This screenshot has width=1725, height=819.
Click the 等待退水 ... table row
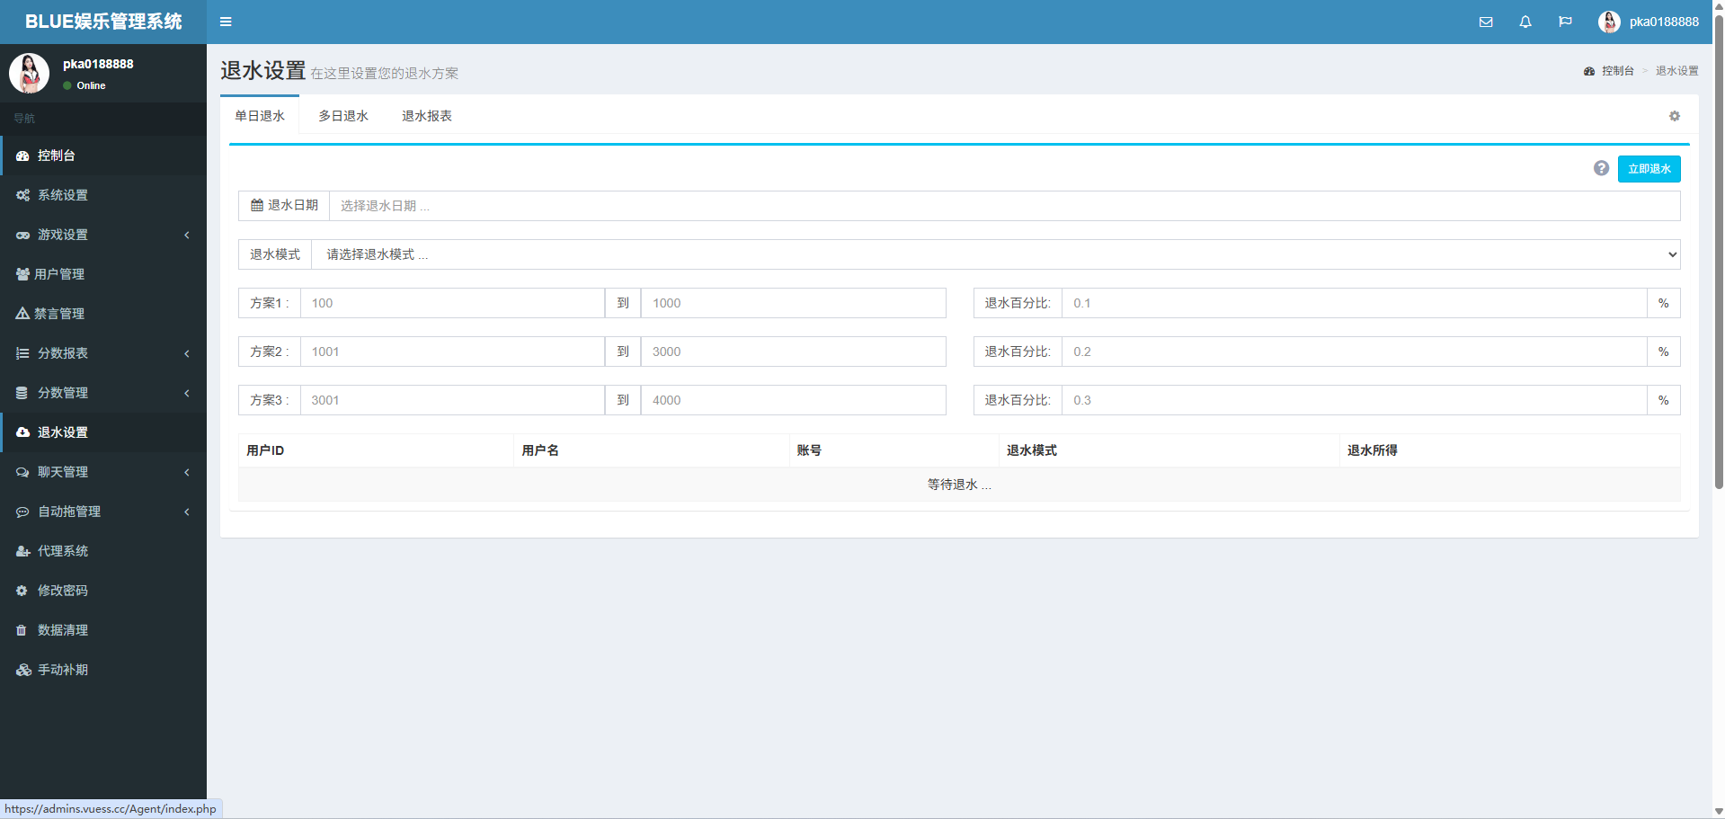pyautogui.click(x=959, y=485)
